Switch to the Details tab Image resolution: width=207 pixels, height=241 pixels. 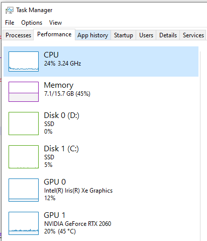tap(168, 35)
